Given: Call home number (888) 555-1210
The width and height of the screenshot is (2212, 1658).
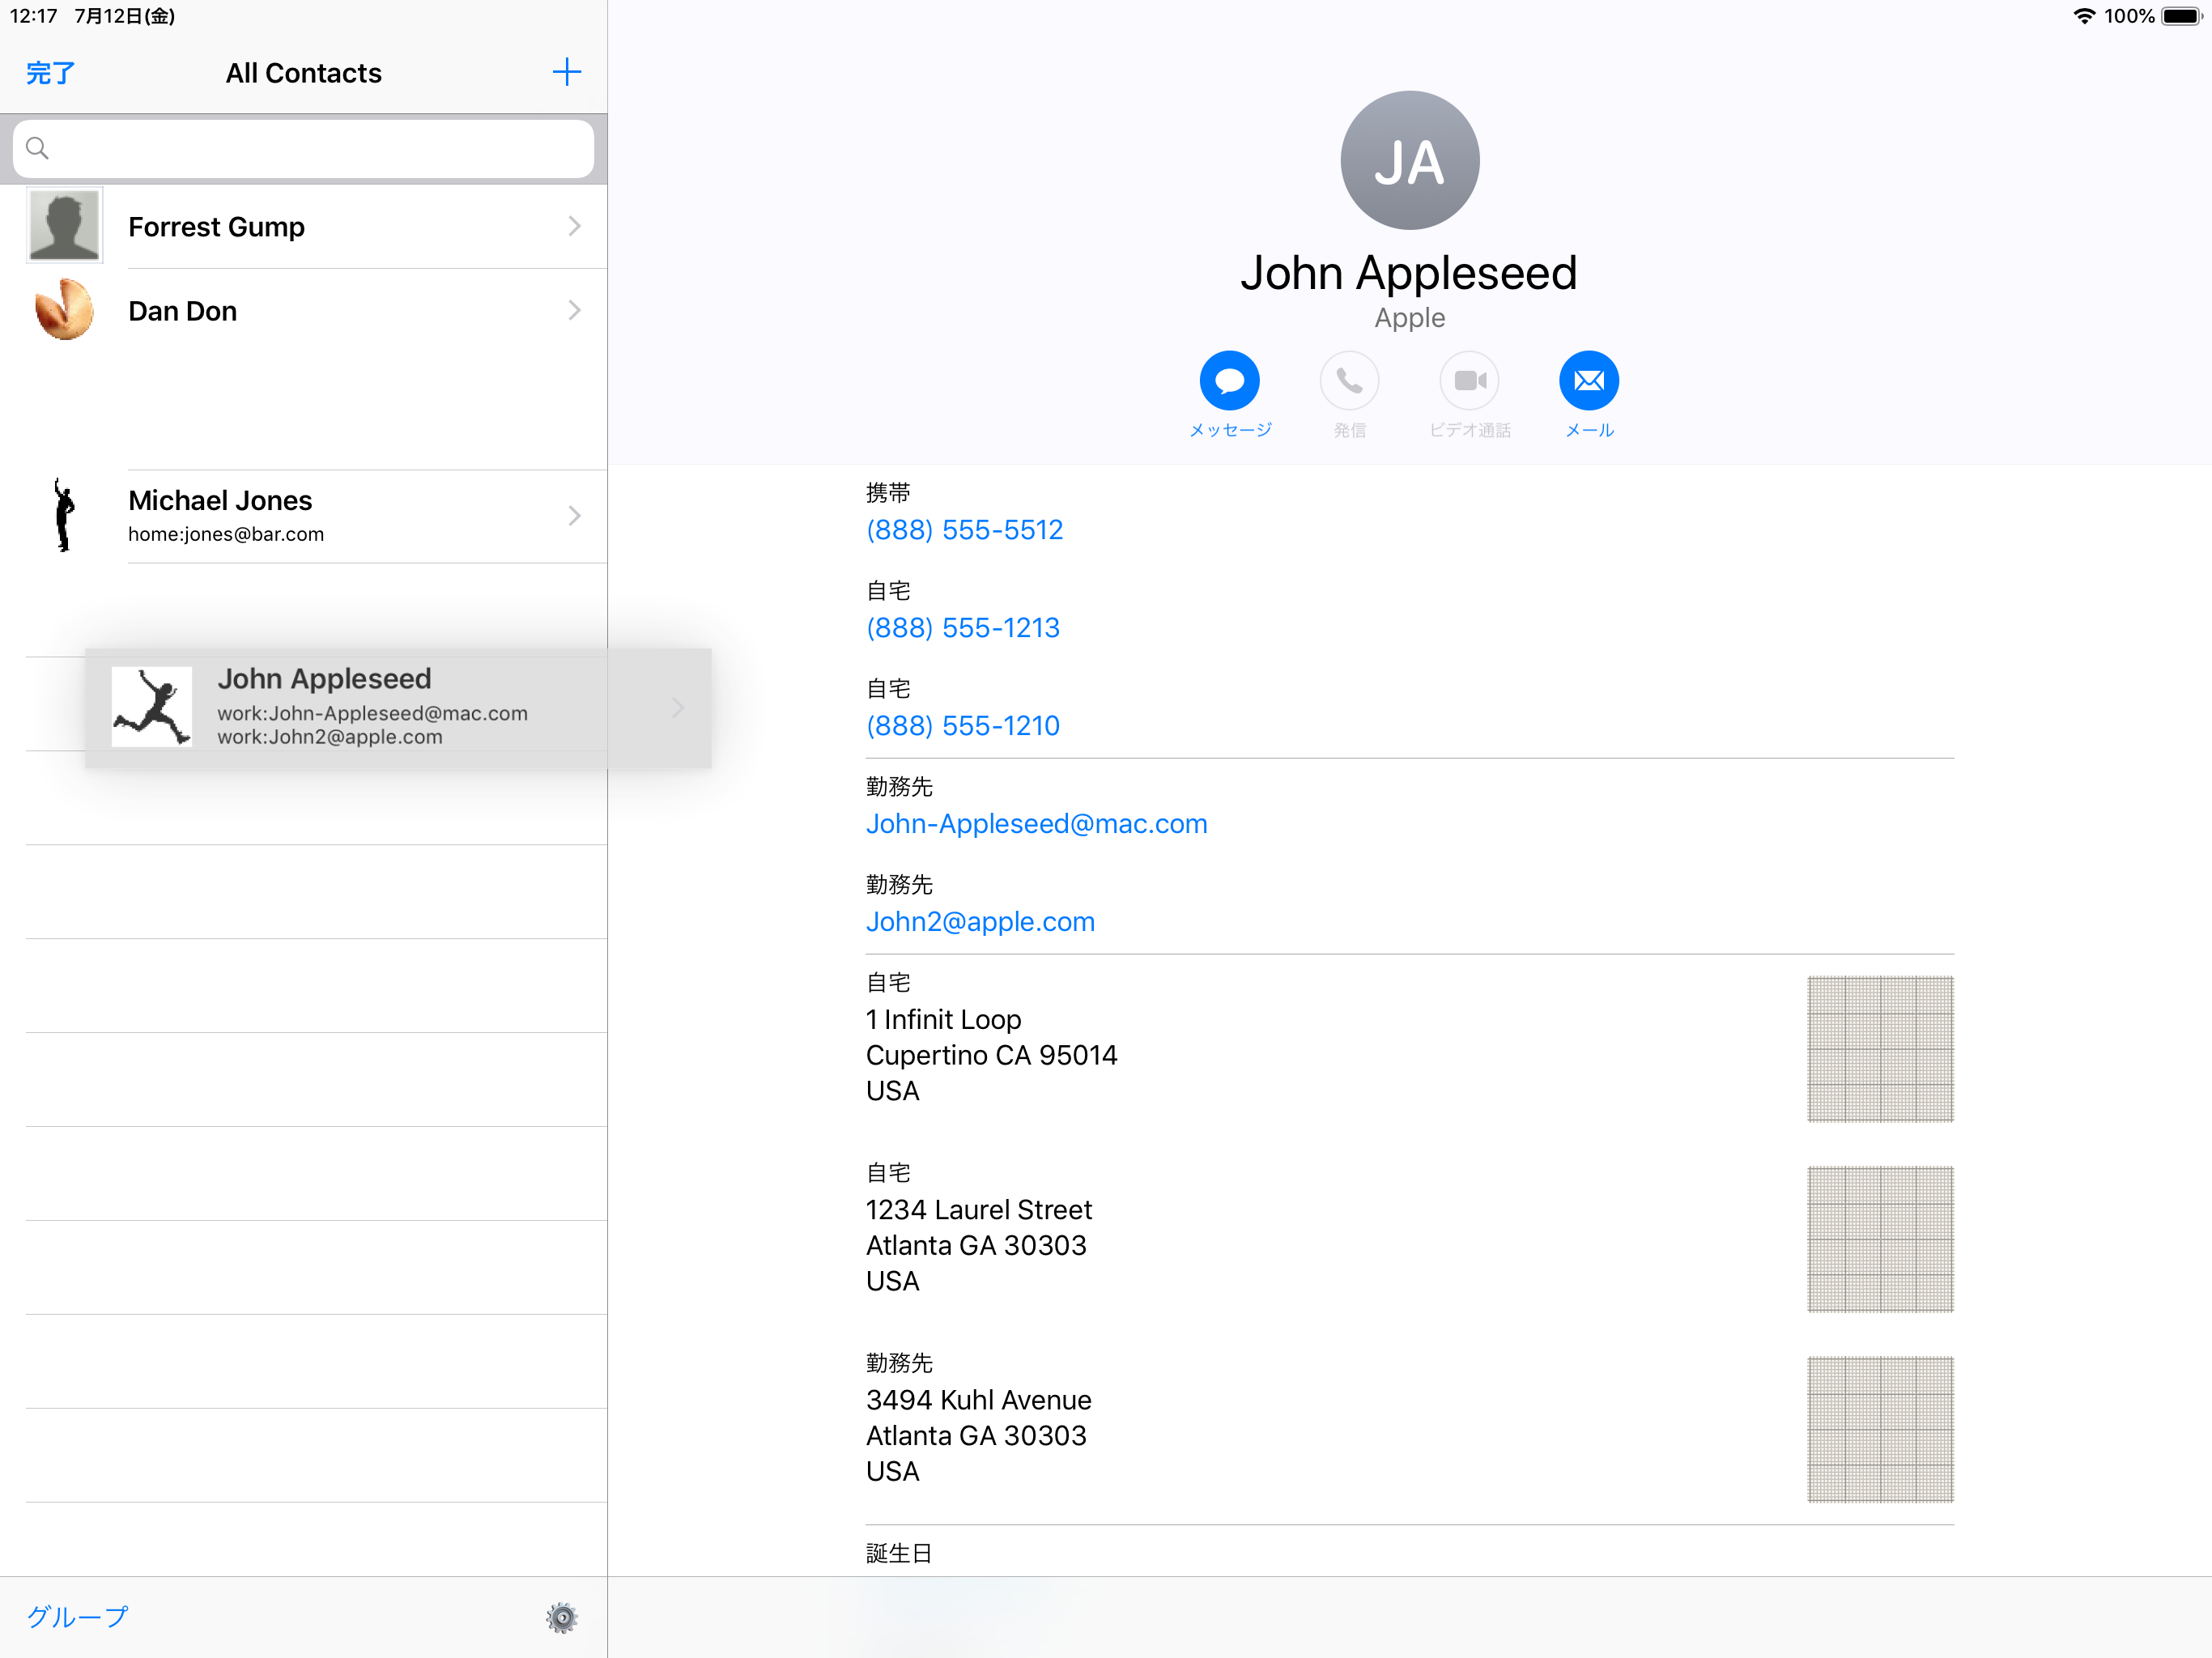Looking at the screenshot, I should coord(963,726).
